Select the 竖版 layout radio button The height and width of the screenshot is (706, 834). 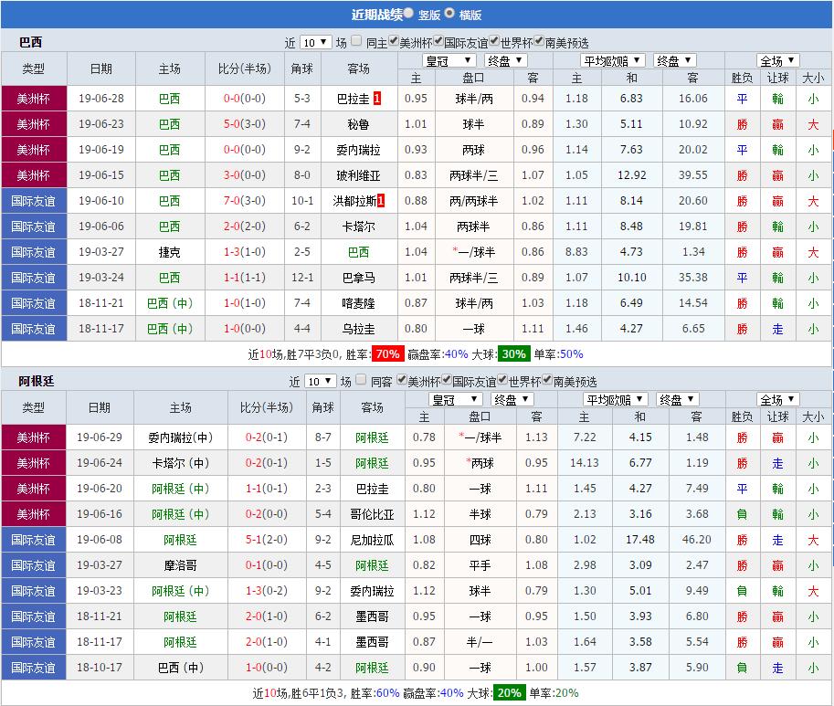click(x=408, y=13)
